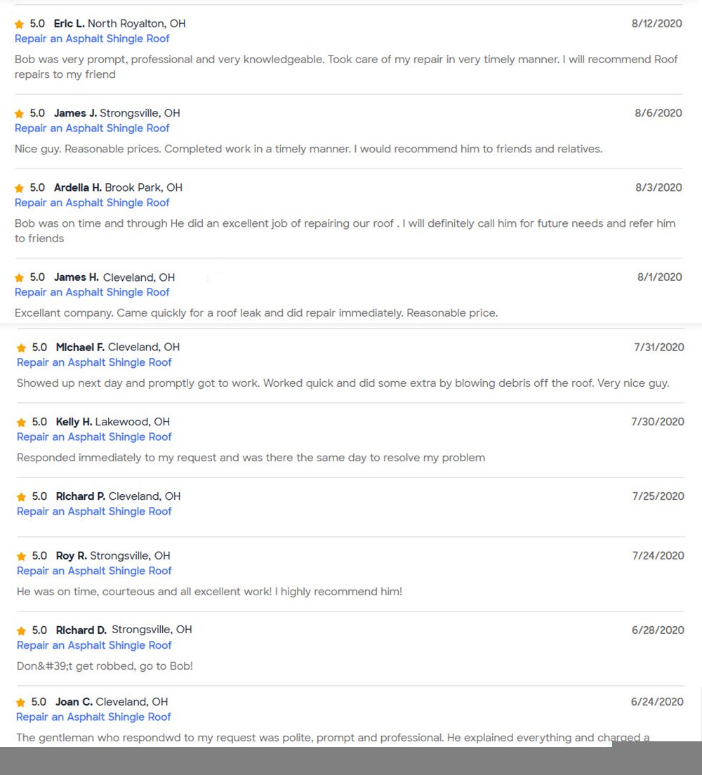Image resolution: width=702 pixels, height=775 pixels.
Task: Open Joan C.'s Repair an Asphalt Shingle Roof link
Action: tap(93, 717)
